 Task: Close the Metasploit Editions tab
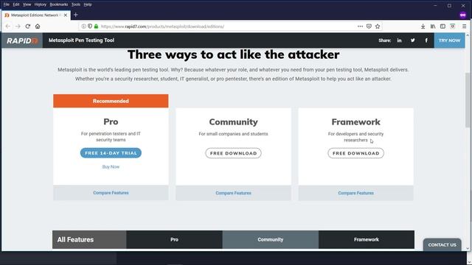point(66,15)
